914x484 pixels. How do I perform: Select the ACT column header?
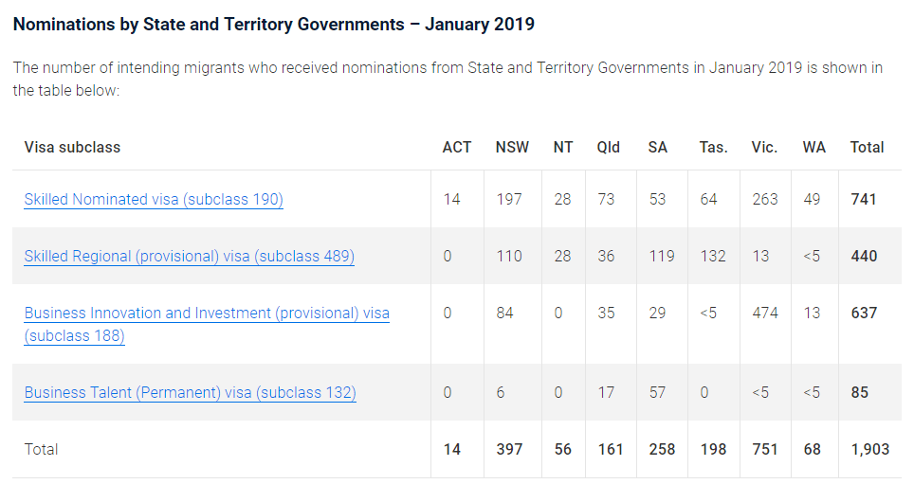(456, 148)
